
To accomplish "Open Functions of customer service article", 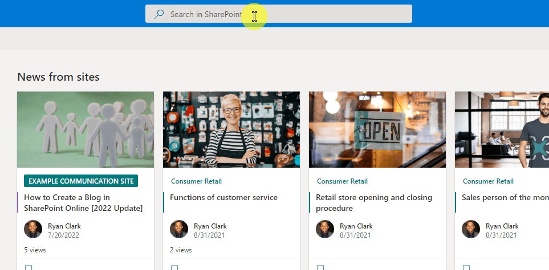I will 223,198.
